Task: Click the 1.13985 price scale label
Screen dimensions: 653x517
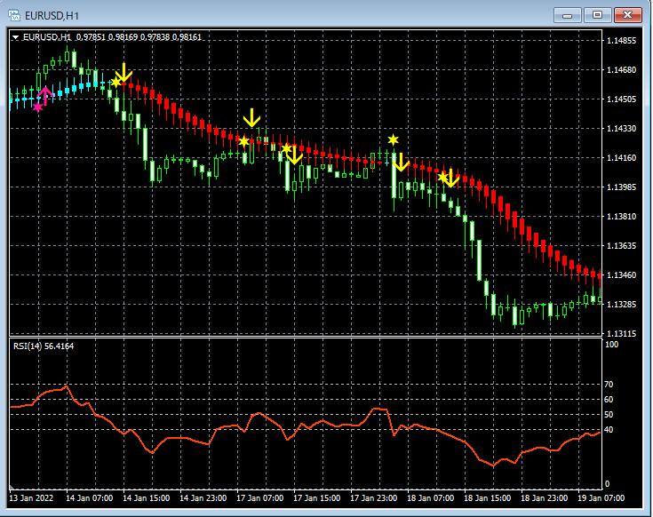Action: point(621,187)
